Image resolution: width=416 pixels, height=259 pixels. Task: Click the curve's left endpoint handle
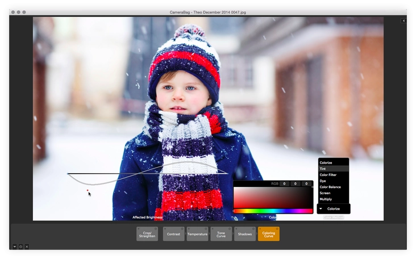pyautogui.click(x=68, y=174)
